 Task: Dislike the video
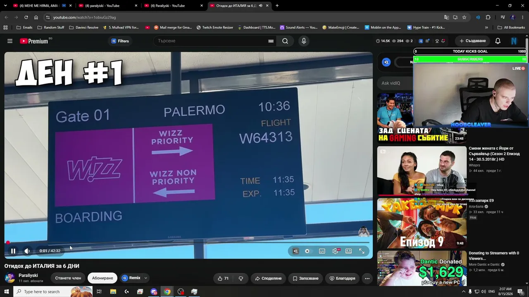click(241, 278)
